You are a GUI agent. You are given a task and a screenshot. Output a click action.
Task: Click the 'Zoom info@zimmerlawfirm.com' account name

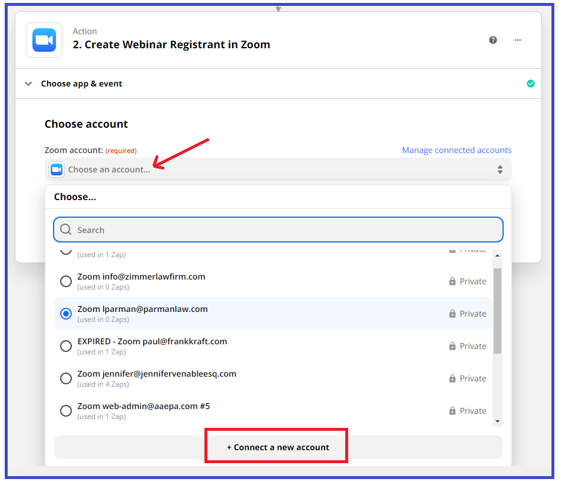(141, 277)
